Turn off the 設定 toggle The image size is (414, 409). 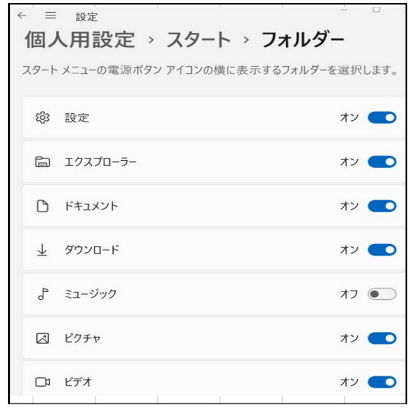pyautogui.click(x=382, y=118)
